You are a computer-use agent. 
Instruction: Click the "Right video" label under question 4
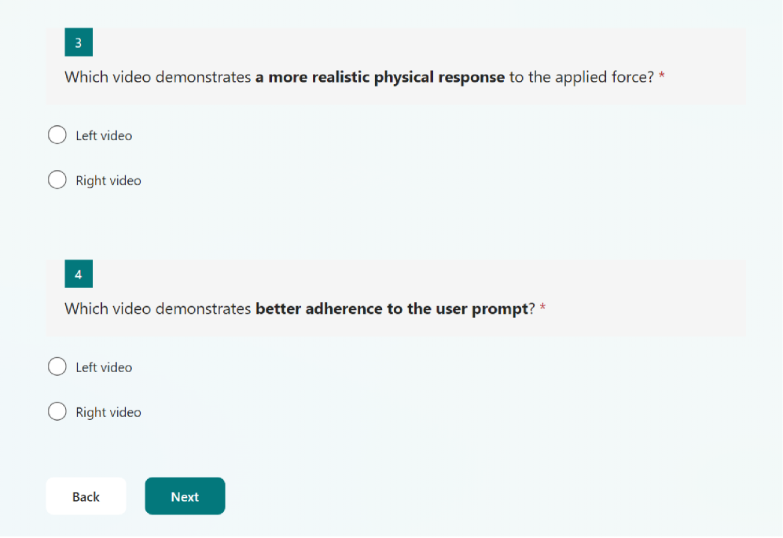pyautogui.click(x=108, y=412)
